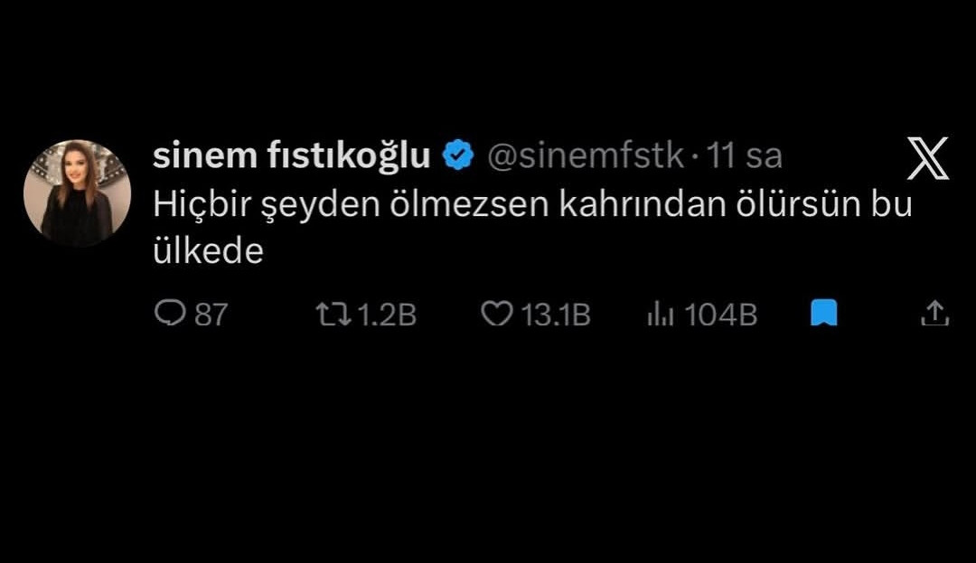Click the 13.1B likes count
Image resolution: width=976 pixels, height=563 pixels.
point(555,314)
